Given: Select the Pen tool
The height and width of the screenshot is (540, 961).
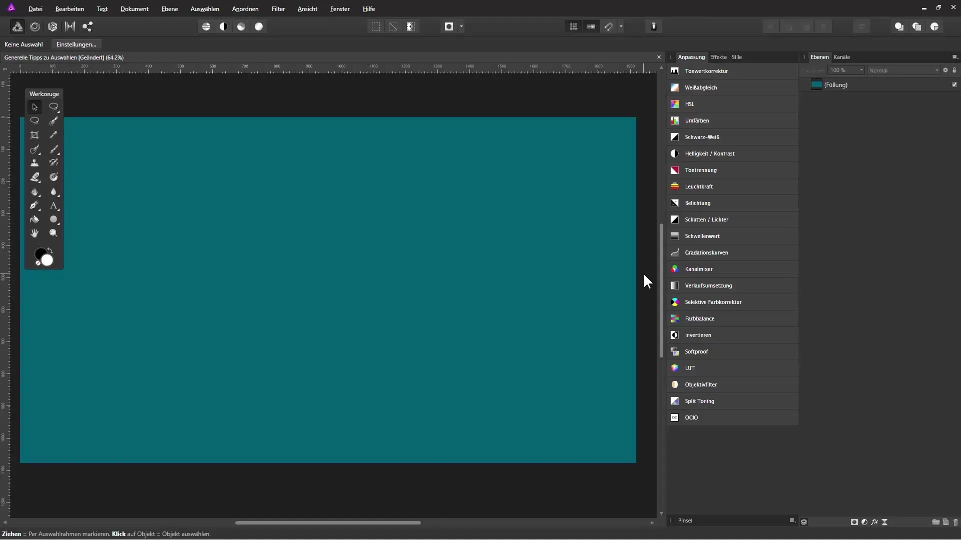Looking at the screenshot, I should 35,205.
